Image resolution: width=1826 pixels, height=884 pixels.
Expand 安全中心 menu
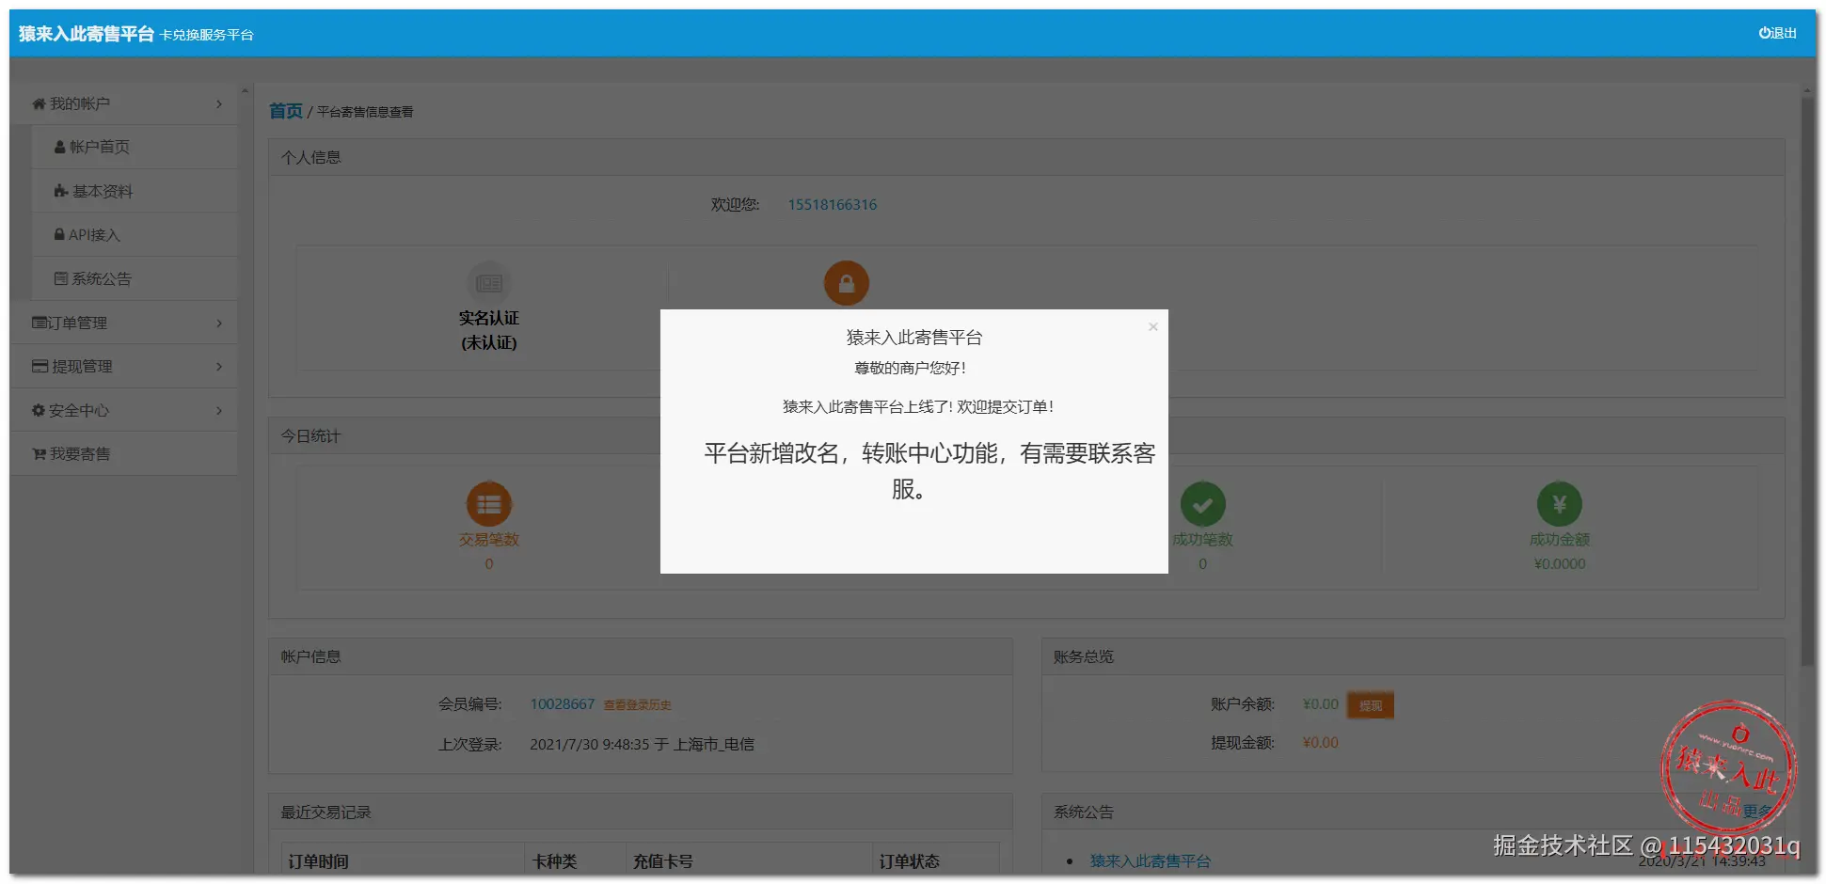click(125, 411)
